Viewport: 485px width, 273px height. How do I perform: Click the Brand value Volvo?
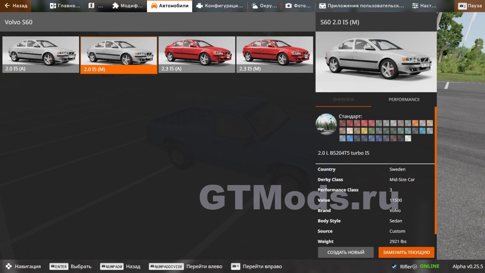coord(395,210)
